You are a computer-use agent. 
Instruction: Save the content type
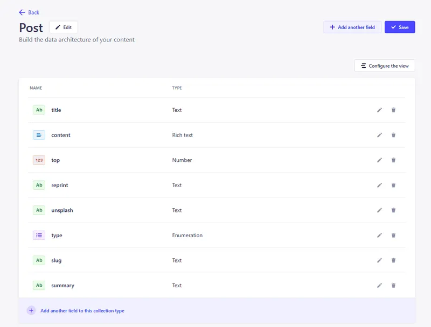tap(400, 27)
